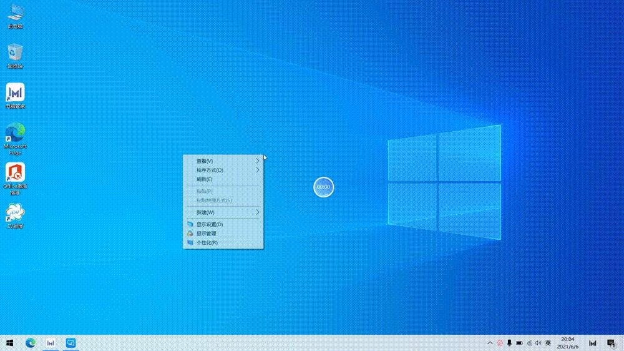Select the Microsoft Edge desktop shortcut
624x351 pixels.
[15, 139]
